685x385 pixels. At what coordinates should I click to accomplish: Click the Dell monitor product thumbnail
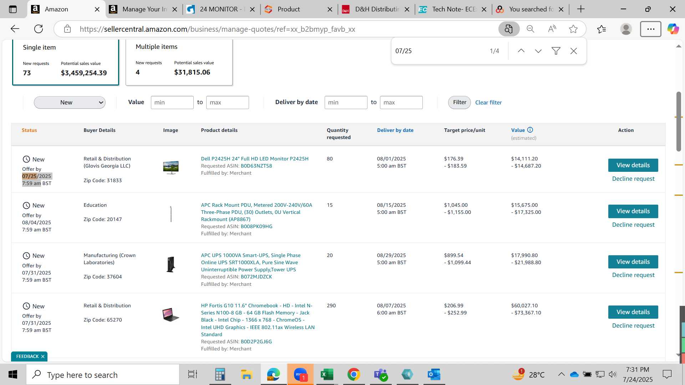click(x=171, y=167)
